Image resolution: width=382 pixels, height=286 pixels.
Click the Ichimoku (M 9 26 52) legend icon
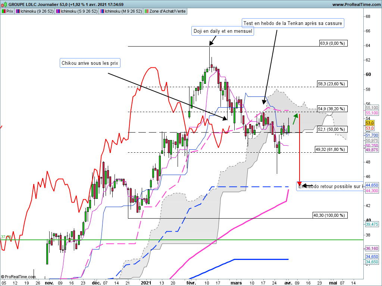click(x=102, y=11)
